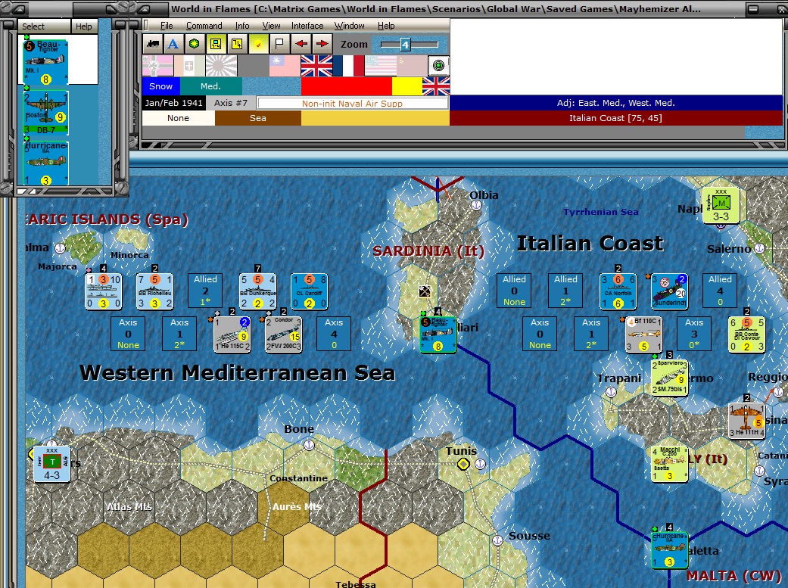Open the Info menu

coord(242,26)
